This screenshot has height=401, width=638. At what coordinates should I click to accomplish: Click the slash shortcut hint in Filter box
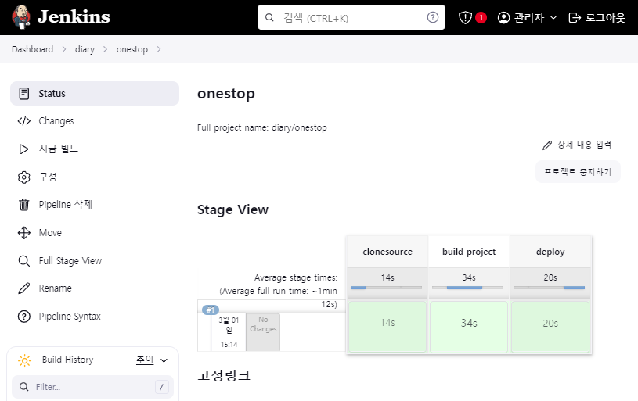pyautogui.click(x=161, y=387)
